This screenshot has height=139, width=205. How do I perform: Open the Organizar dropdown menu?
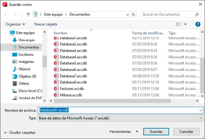tap(15, 24)
